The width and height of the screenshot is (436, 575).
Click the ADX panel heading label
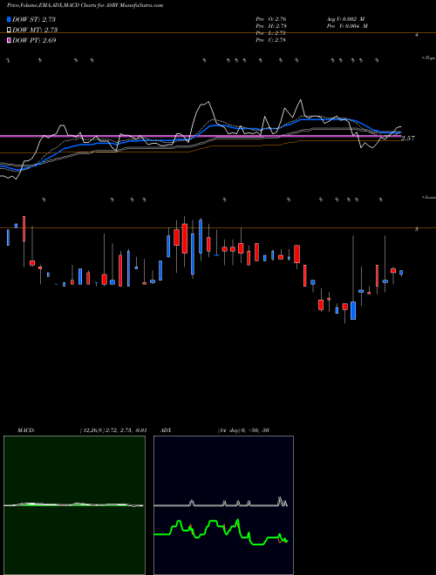(x=167, y=430)
